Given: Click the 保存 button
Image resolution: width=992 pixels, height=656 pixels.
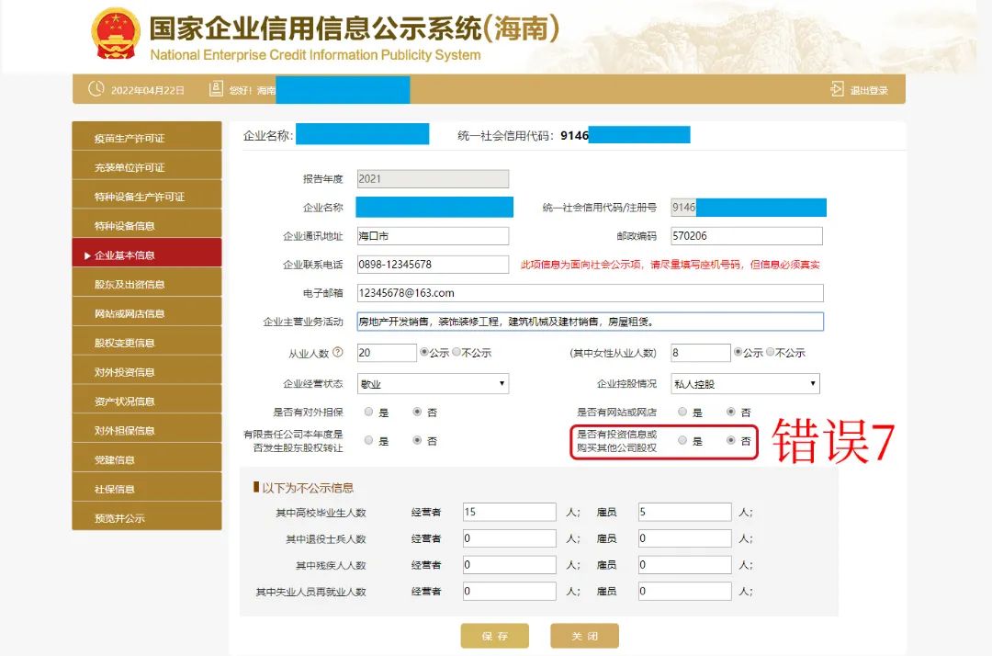Looking at the screenshot, I should pos(494,636).
